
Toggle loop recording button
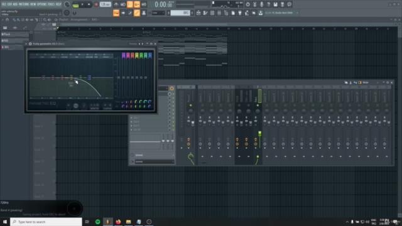(144, 4)
